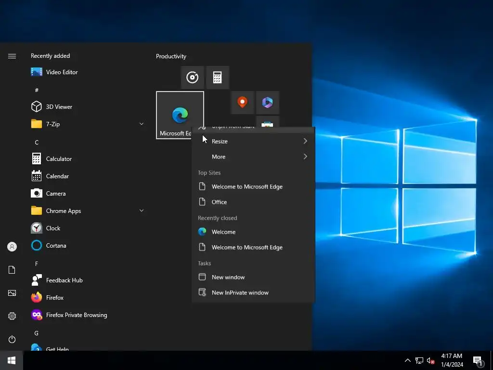Viewport: 493px width, 370px height.
Task: Click the More submenu arrow
Action: pyautogui.click(x=305, y=157)
